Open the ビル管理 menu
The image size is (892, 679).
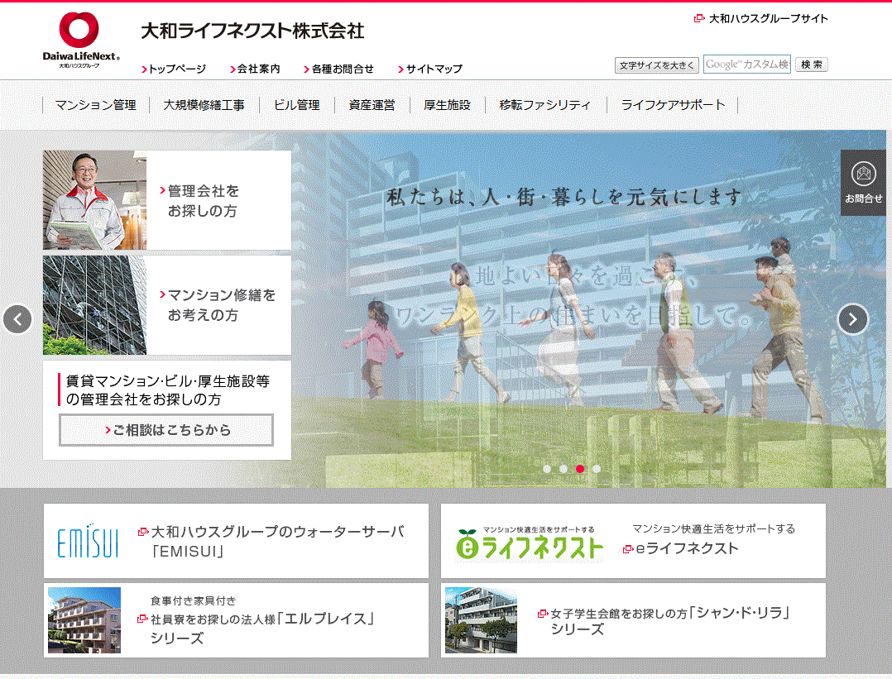(x=296, y=105)
